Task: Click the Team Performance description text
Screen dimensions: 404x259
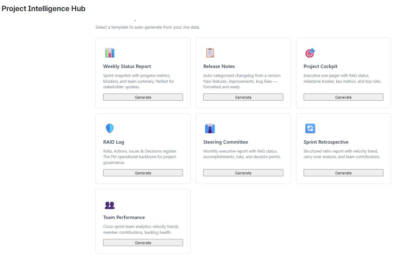Action: tap(141, 229)
